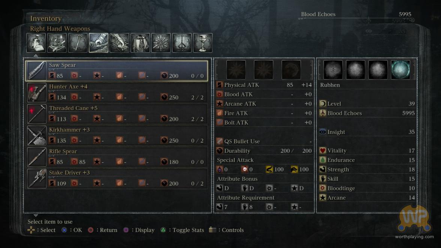Select the blood gems starburst category icon

[161, 43]
